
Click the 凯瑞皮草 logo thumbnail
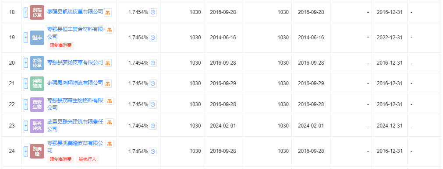click(37, 12)
